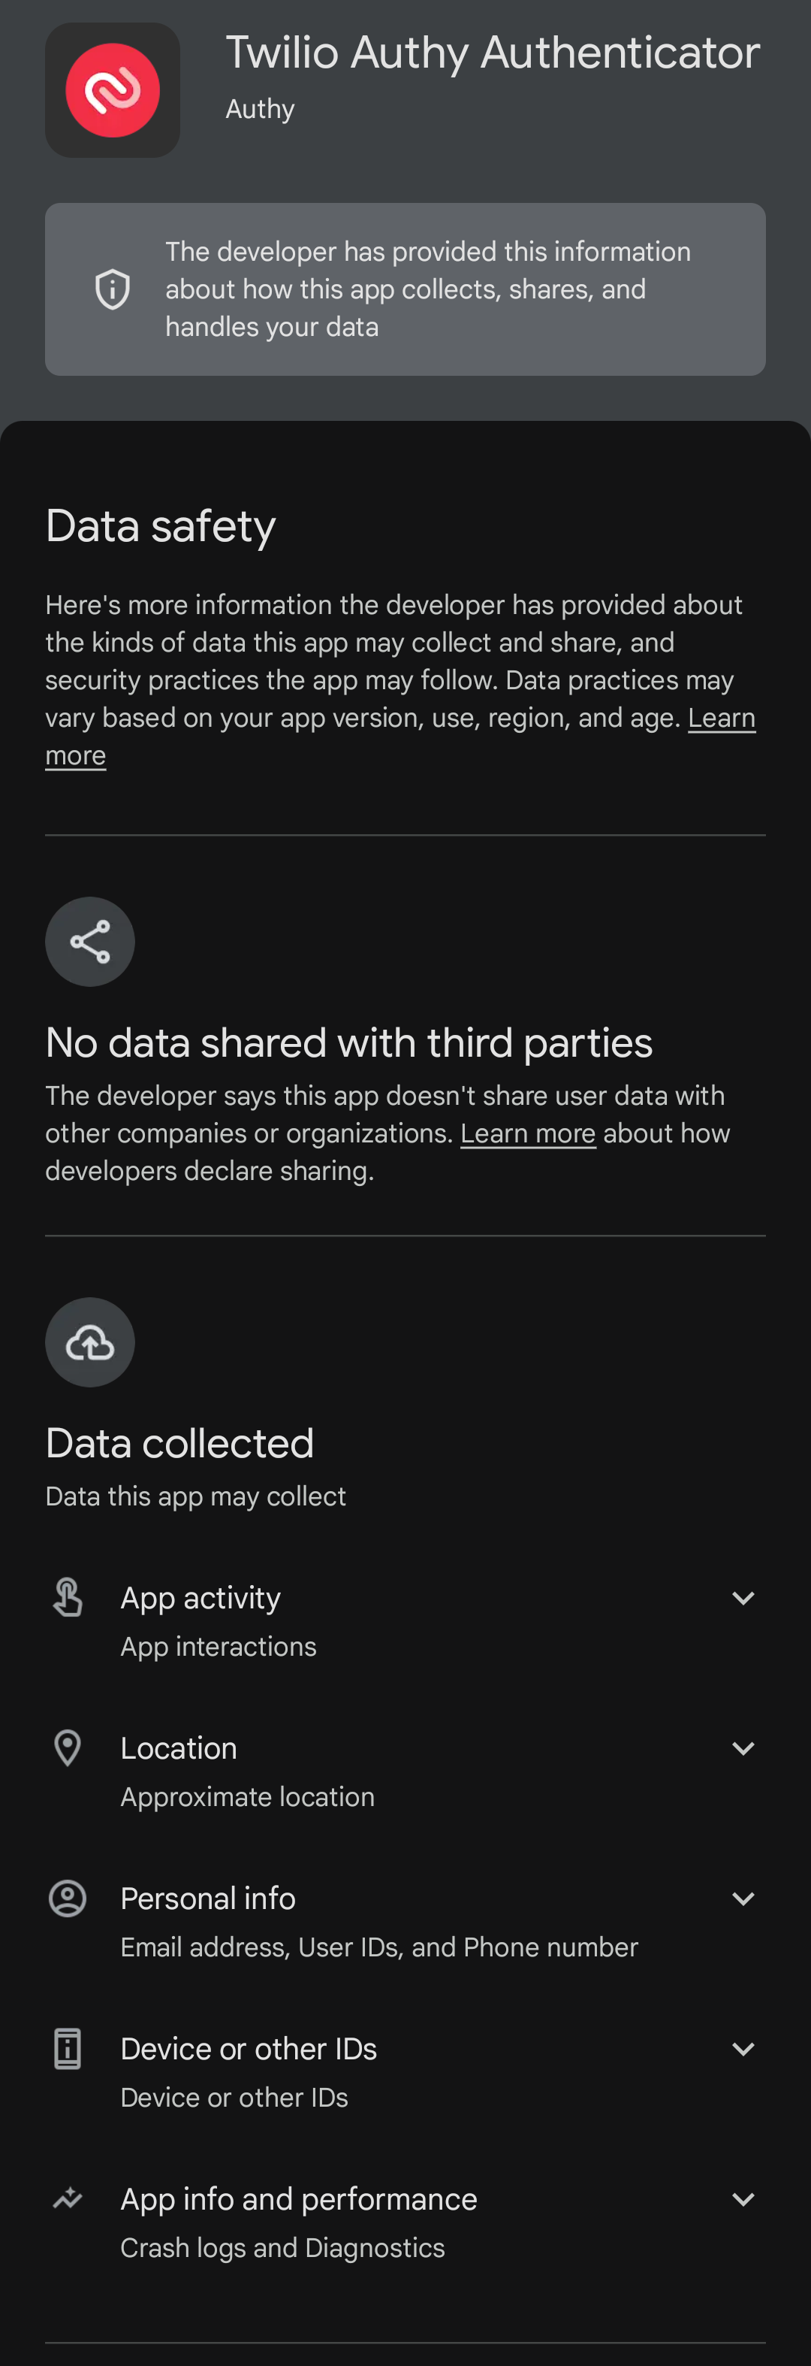
Task: Expand App info and performance chevron
Action: tap(743, 2200)
